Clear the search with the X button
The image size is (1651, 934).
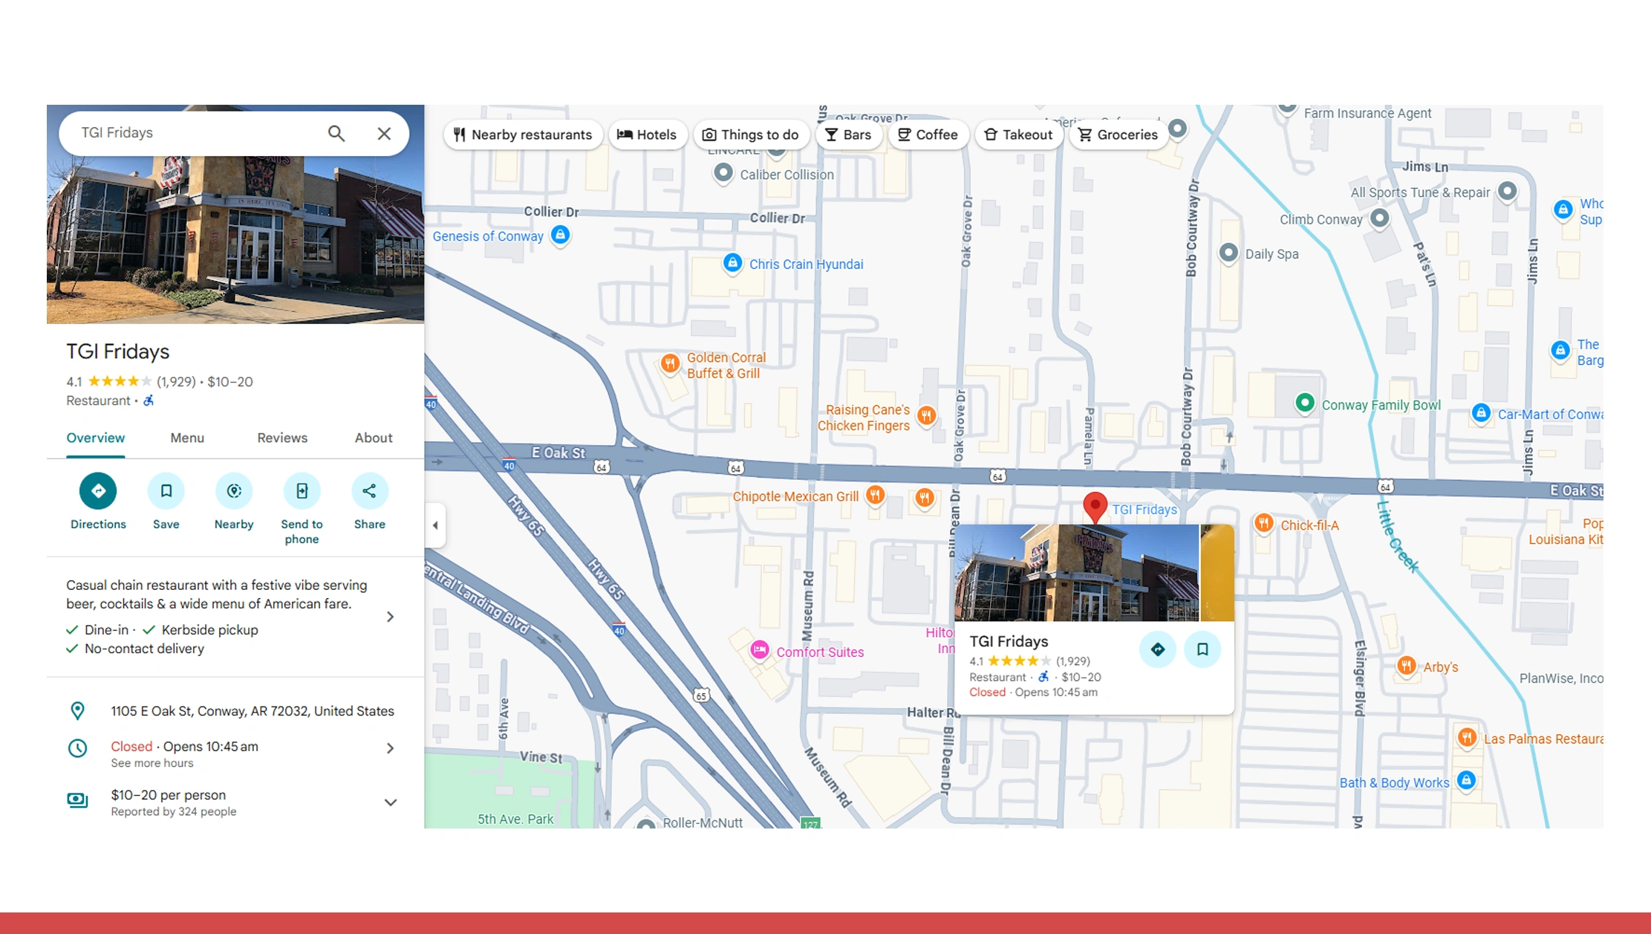[384, 133]
